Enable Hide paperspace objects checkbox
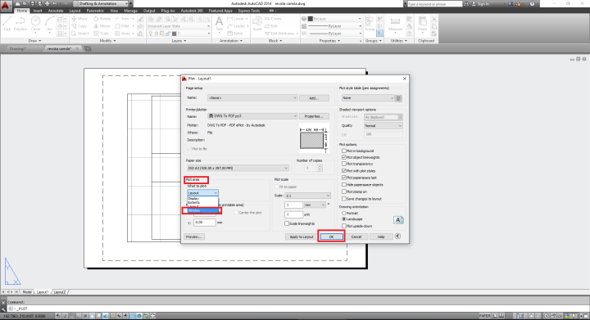The width and height of the screenshot is (590, 320). tap(344, 184)
